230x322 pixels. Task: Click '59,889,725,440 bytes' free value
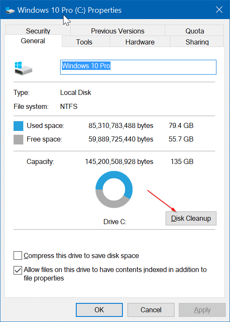121,139
